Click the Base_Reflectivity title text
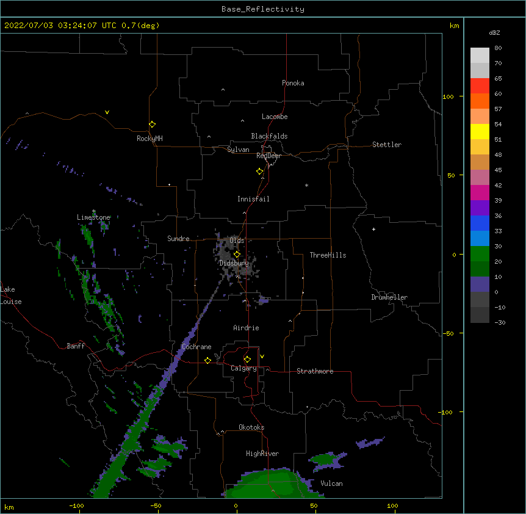Image resolution: width=526 pixels, height=514 pixels. [x=263, y=9]
